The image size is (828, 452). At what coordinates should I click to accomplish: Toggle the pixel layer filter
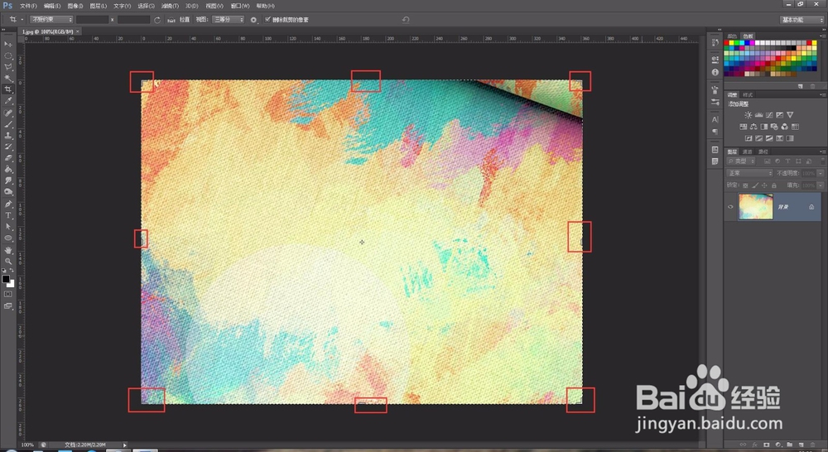pos(768,161)
